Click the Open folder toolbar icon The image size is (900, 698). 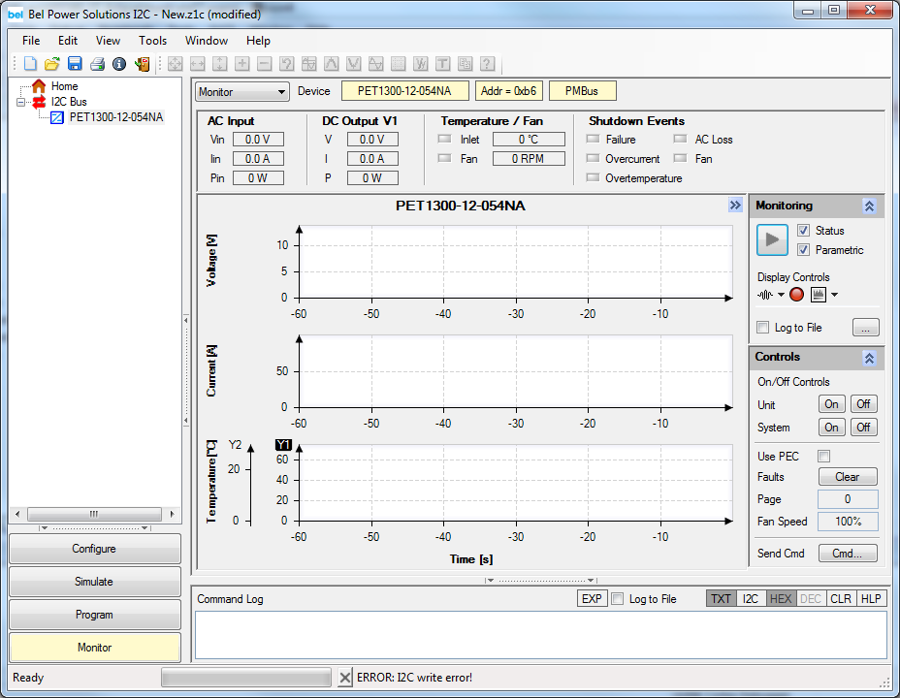click(52, 64)
